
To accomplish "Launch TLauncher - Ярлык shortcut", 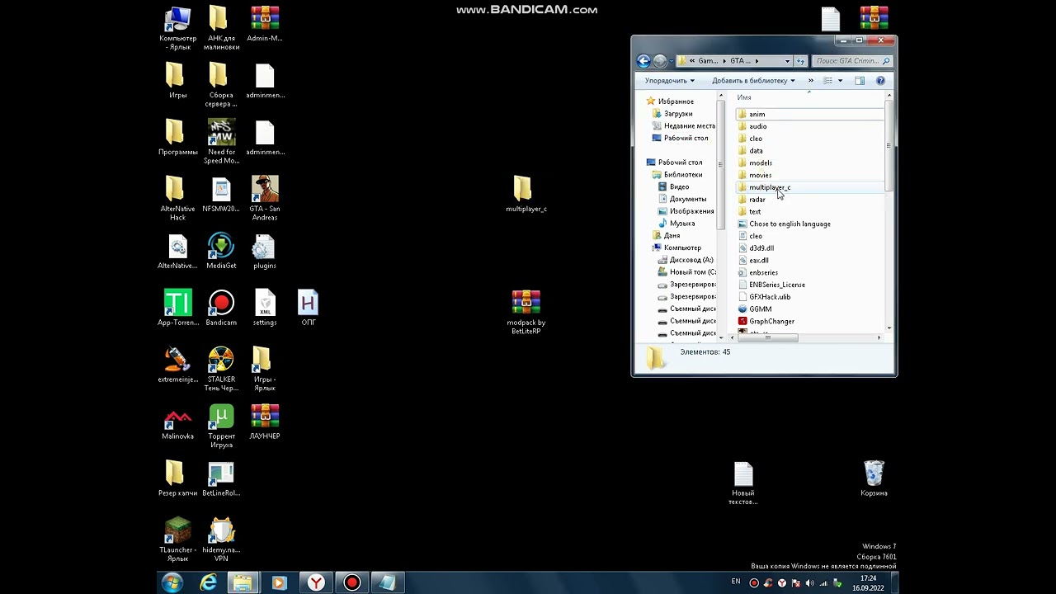I will [x=177, y=540].
